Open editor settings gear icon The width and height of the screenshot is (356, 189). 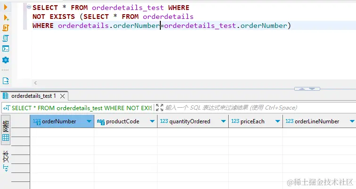point(6,60)
